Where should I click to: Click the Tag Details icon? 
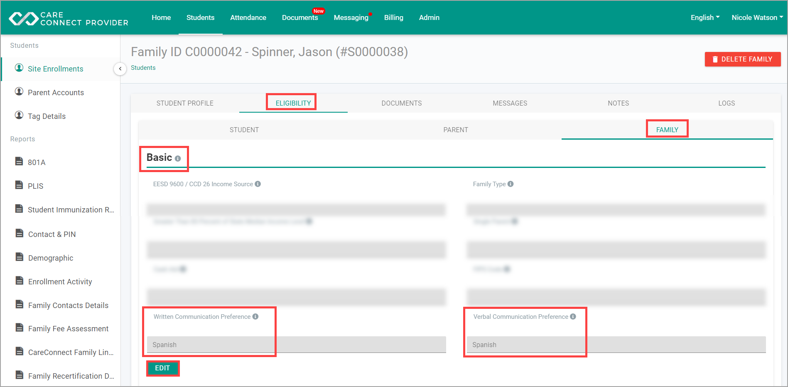(19, 116)
